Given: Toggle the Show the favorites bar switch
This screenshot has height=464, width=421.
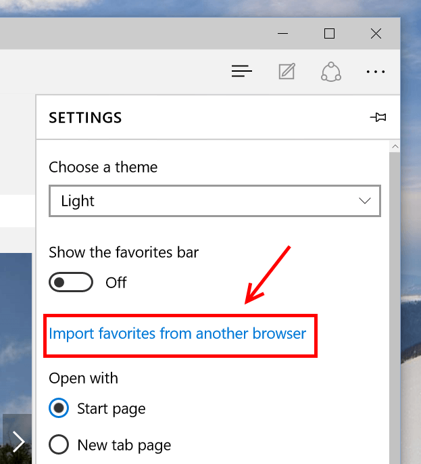Looking at the screenshot, I should pos(71,282).
